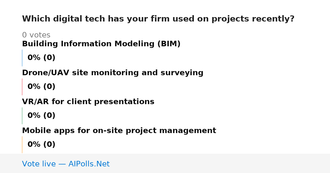The width and height of the screenshot is (330, 173).
Task: Click the red result bar under Drone/UAV
Action: (22, 87)
